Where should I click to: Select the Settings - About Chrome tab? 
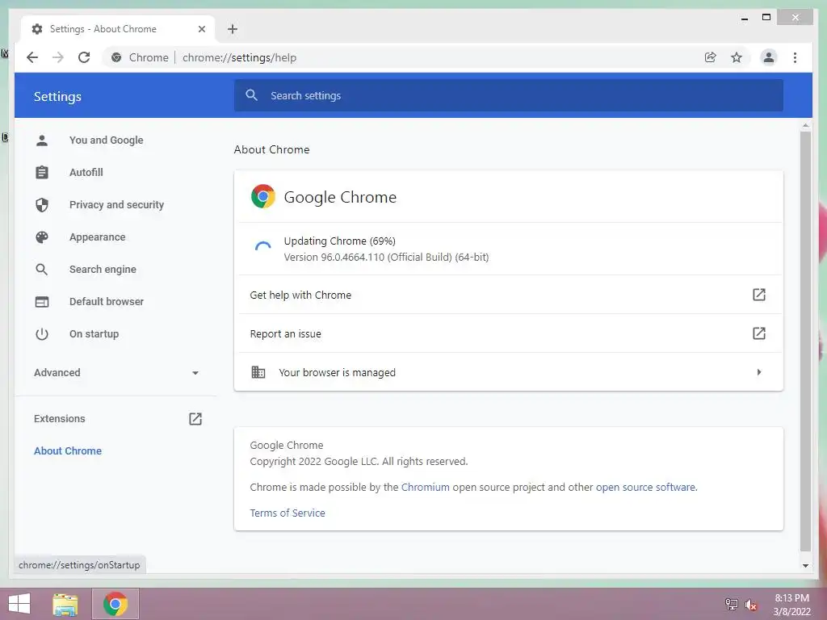point(118,29)
